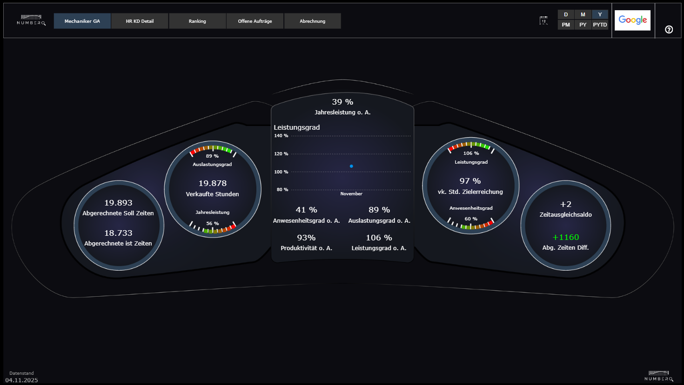Open the HR KD Detail tab
This screenshot has width=684, height=385.
[x=140, y=21]
